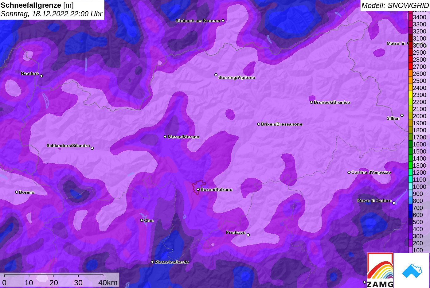Select the Bozen/Bolzano marker dot

tap(198, 189)
